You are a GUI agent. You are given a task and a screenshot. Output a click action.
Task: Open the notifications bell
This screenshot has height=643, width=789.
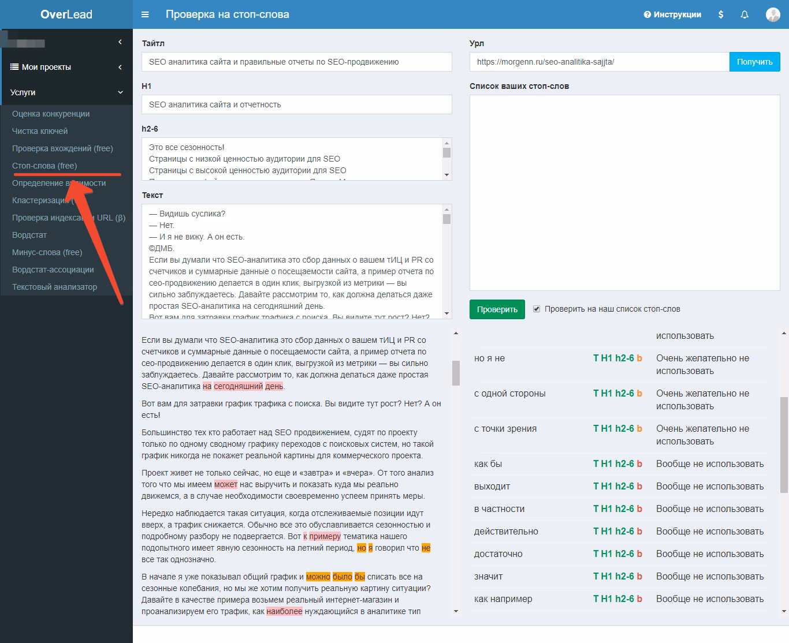click(745, 14)
